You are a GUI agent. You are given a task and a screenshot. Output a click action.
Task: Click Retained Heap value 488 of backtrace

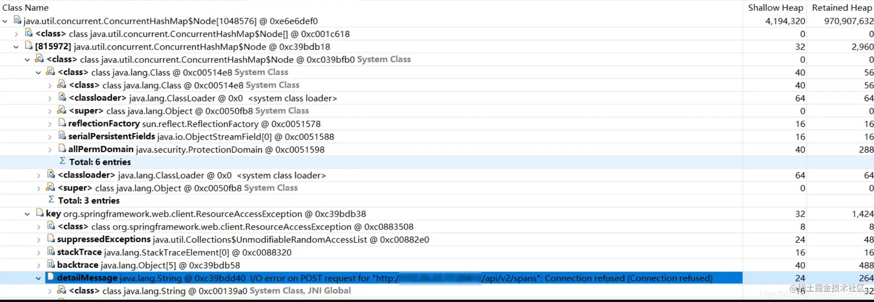click(x=866, y=265)
